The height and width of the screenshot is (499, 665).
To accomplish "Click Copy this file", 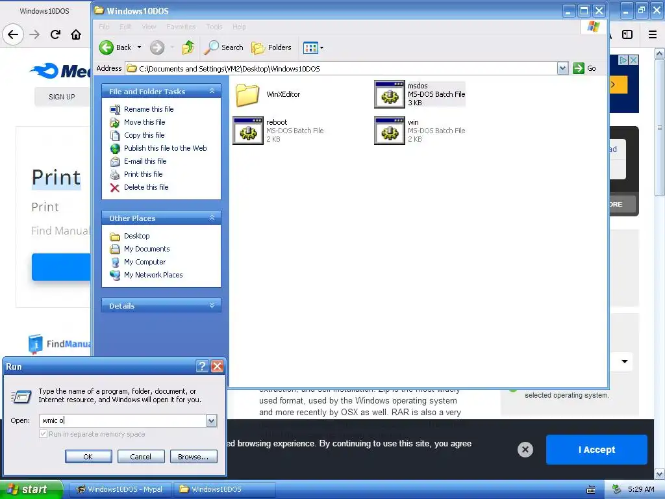I will (144, 135).
